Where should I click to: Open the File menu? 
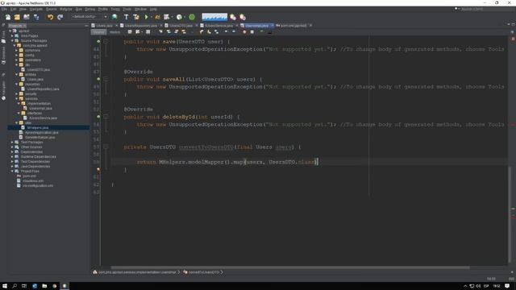(4, 9)
